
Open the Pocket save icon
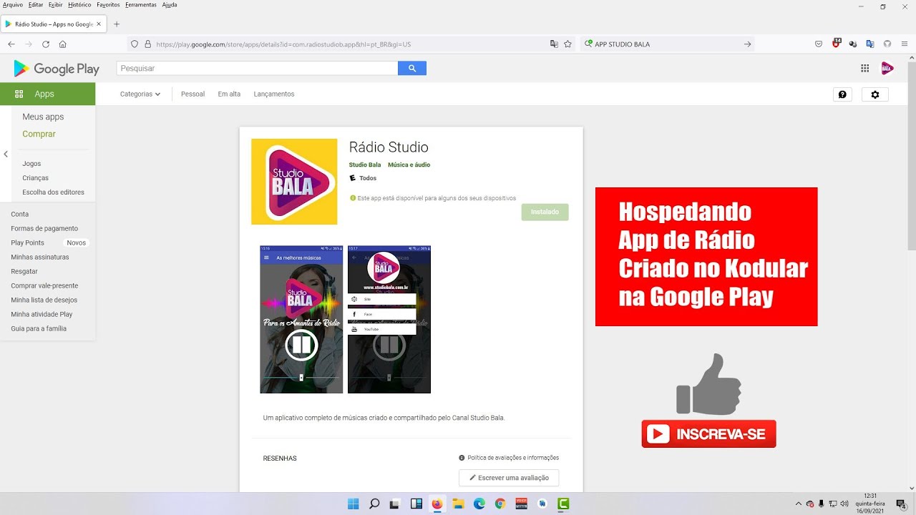tap(819, 44)
